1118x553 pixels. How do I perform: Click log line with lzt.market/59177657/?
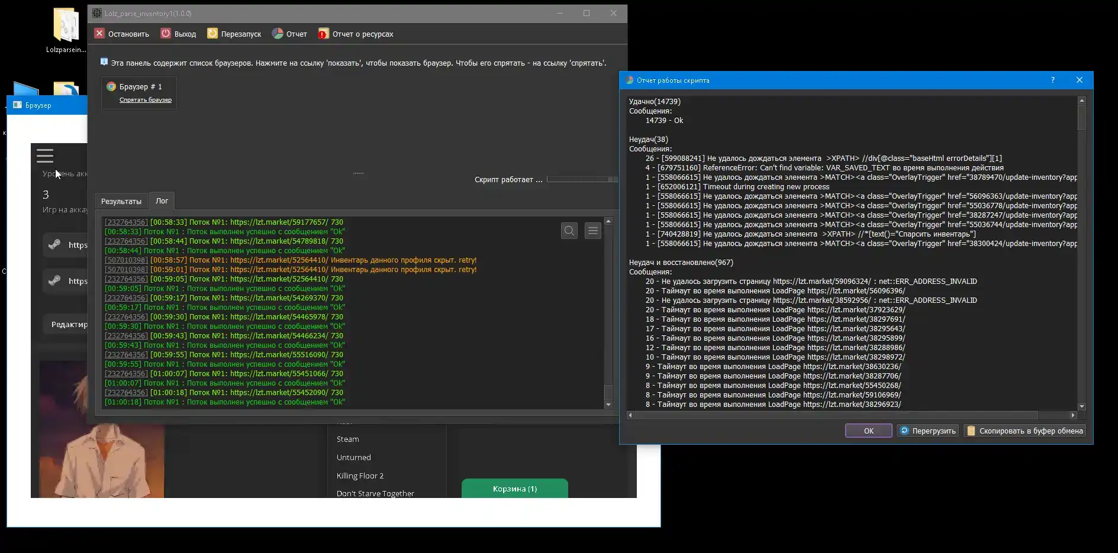point(224,222)
